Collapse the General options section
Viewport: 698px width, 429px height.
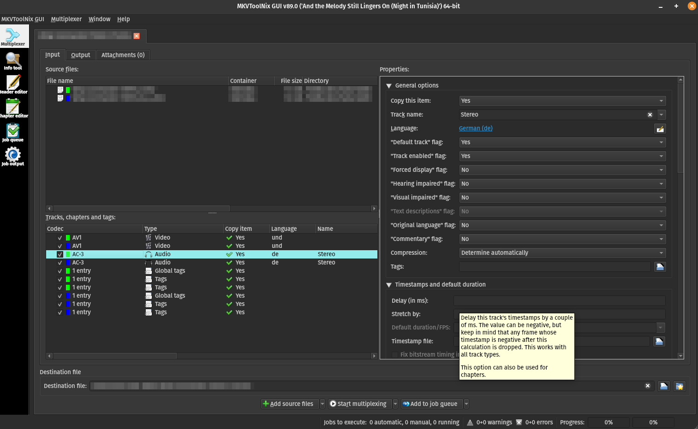(x=389, y=86)
